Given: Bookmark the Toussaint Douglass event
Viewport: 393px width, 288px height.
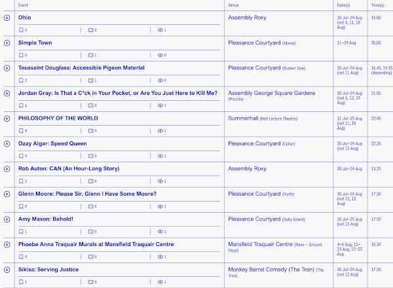Looking at the screenshot, I should [22, 81].
